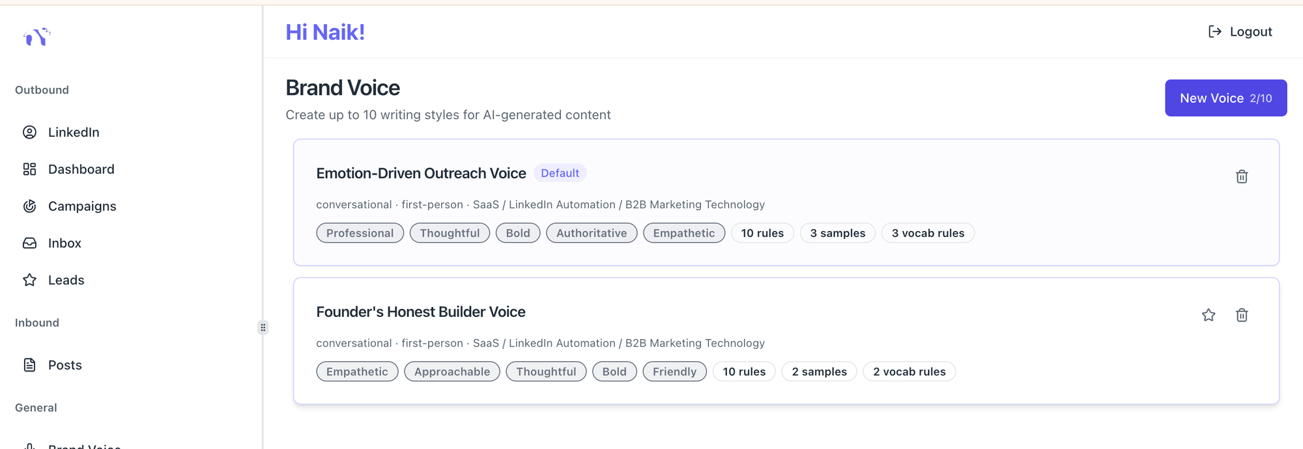Click the Authoritative tone tag
1303x449 pixels.
pos(591,233)
